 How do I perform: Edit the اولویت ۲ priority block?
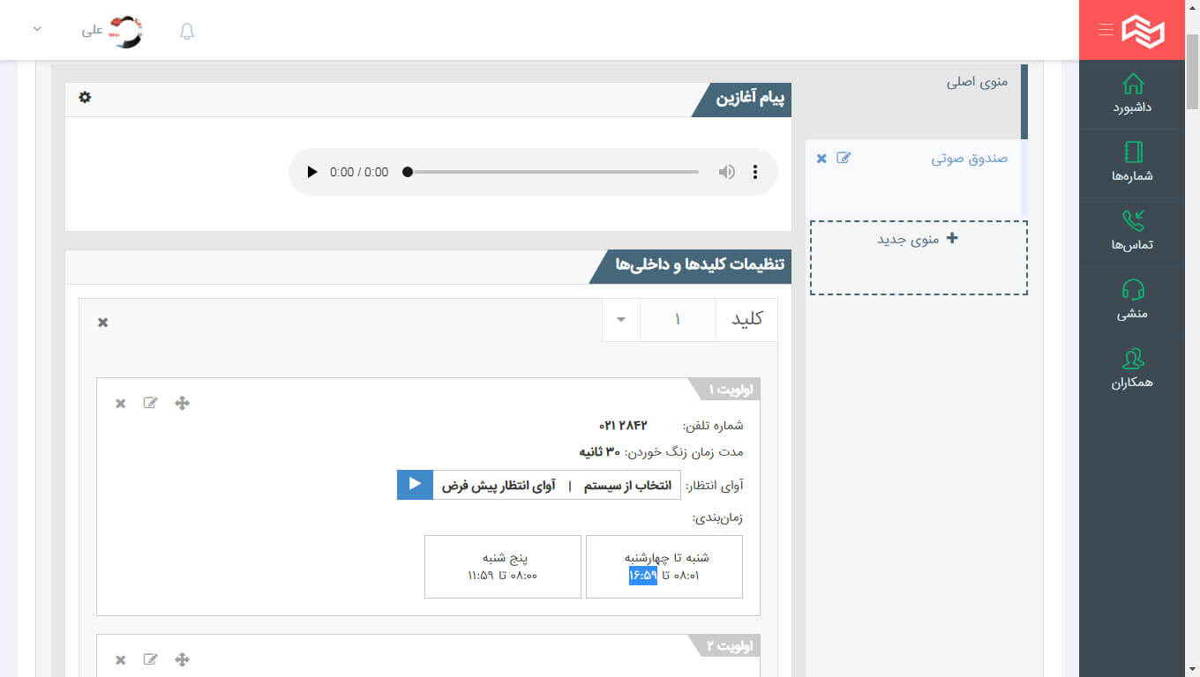tap(151, 659)
